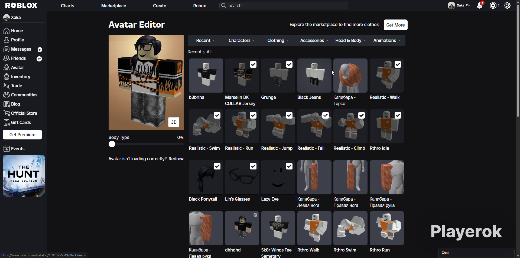The width and height of the screenshot is (520, 258).
Task: Click the Official Store cart icon
Action: click(6, 113)
